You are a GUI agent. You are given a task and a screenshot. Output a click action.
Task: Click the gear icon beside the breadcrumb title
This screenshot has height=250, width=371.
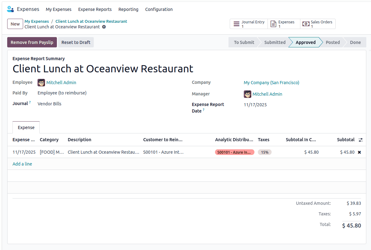tap(104, 27)
